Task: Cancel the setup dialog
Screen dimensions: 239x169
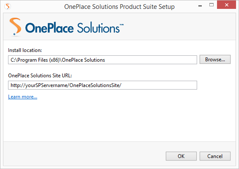Action: point(215,156)
